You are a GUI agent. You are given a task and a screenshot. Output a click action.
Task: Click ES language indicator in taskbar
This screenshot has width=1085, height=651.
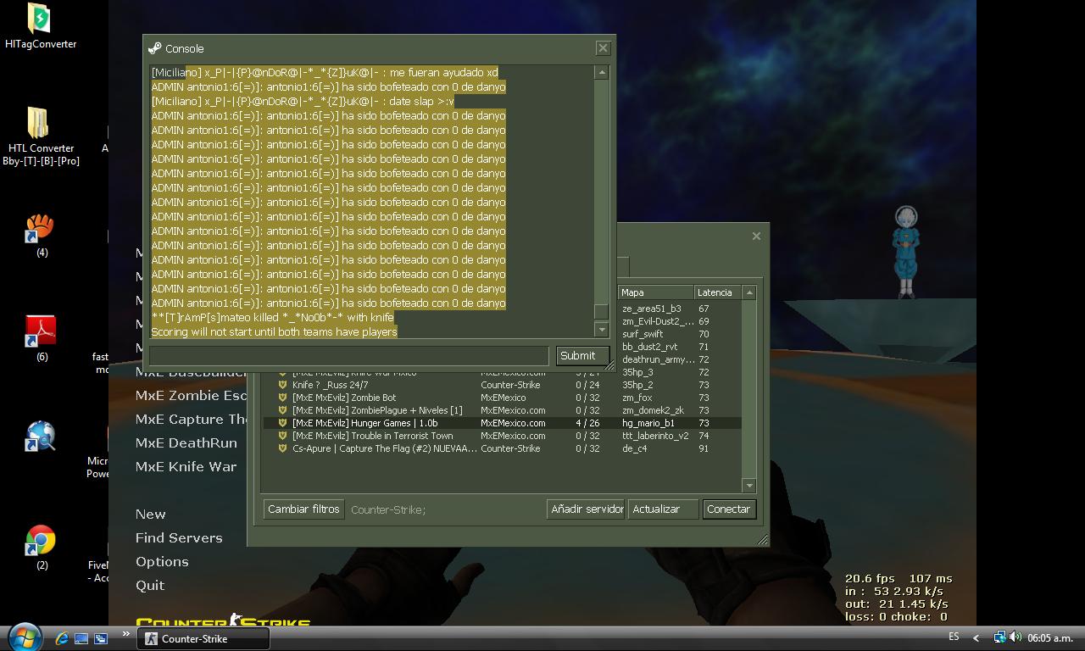click(x=954, y=637)
